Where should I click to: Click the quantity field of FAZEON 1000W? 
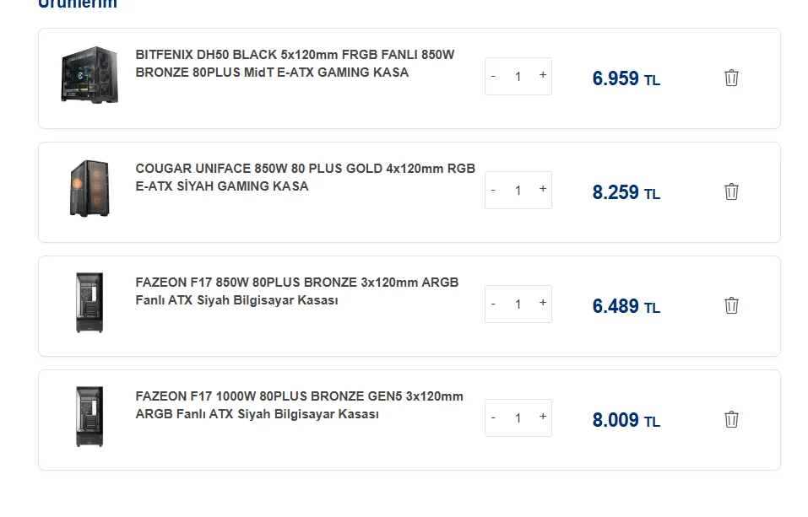pyautogui.click(x=518, y=418)
